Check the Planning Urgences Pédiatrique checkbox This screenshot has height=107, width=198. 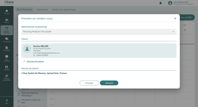(x=19, y=94)
